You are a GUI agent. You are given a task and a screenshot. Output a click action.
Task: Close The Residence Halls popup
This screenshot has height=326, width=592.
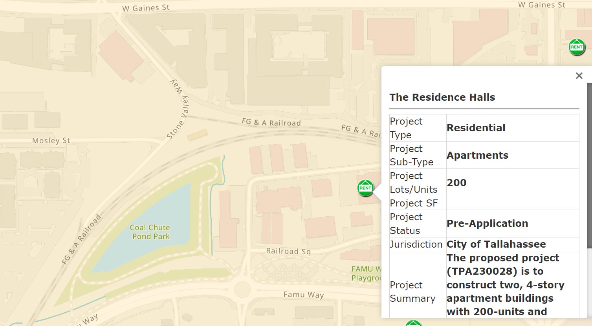(x=579, y=76)
